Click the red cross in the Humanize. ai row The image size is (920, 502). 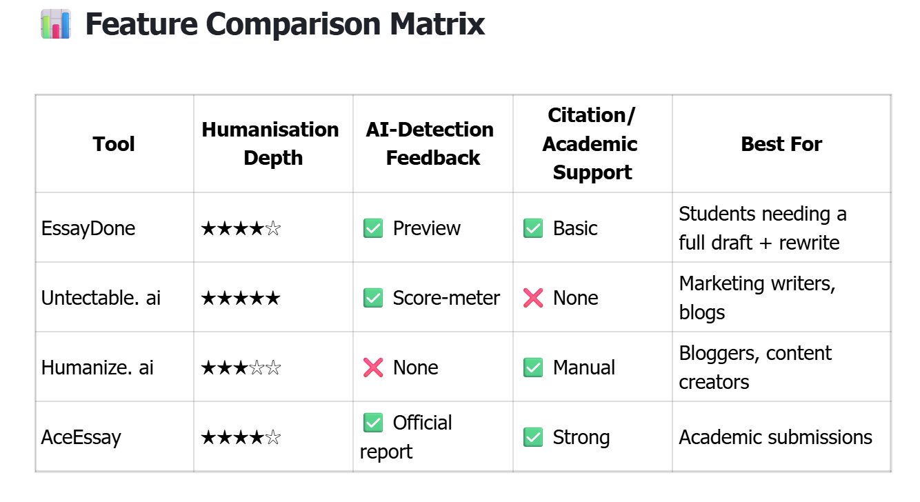pos(373,368)
